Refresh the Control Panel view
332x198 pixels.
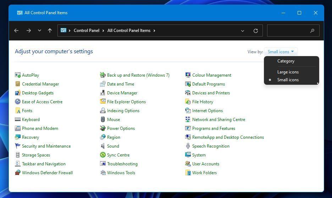pyautogui.click(x=255, y=31)
